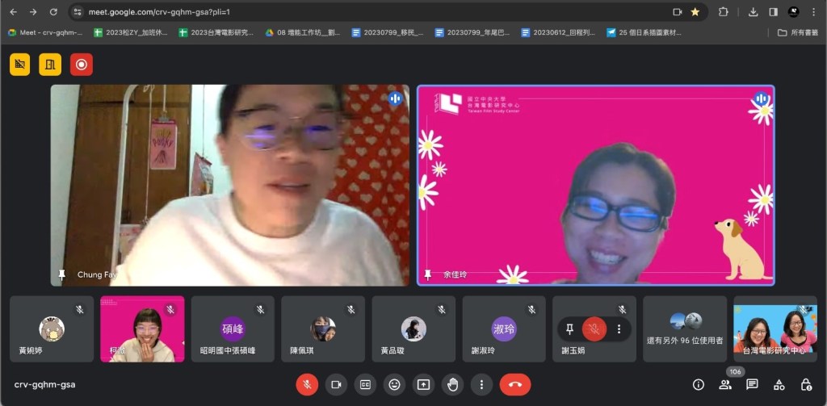Unmute the microphone in the call controls

click(x=307, y=385)
